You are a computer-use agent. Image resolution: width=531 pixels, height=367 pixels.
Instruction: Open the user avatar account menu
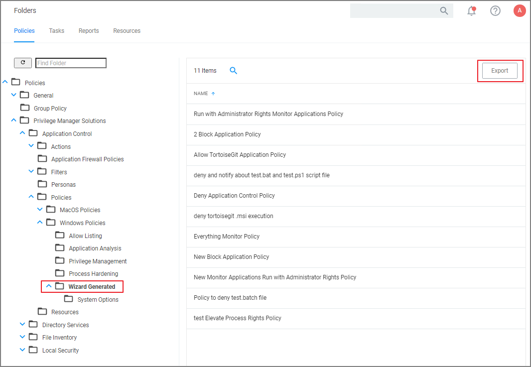tap(520, 11)
